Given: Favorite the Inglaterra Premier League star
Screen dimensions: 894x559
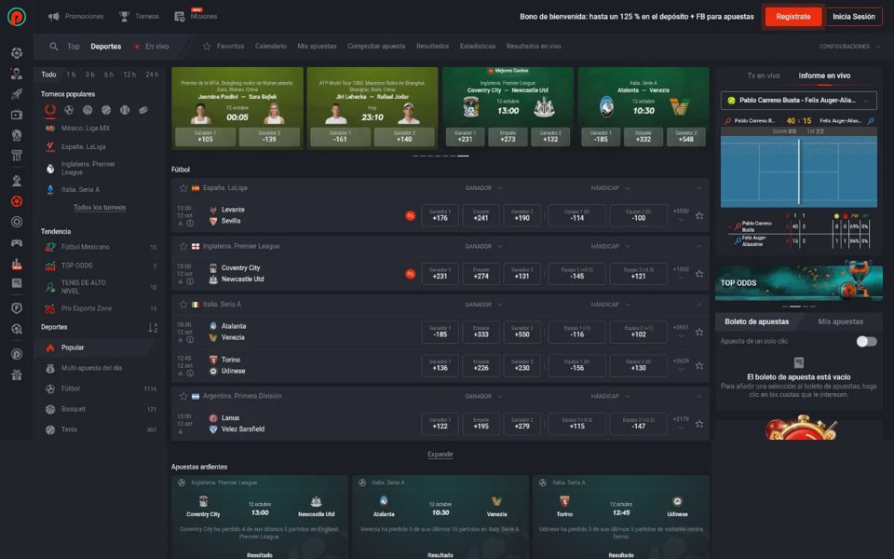Looking at the screenshot, I should click(x=183, y=246).
